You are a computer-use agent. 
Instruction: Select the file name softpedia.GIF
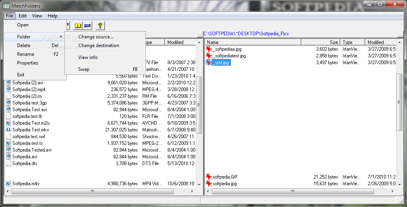[225, 177]
